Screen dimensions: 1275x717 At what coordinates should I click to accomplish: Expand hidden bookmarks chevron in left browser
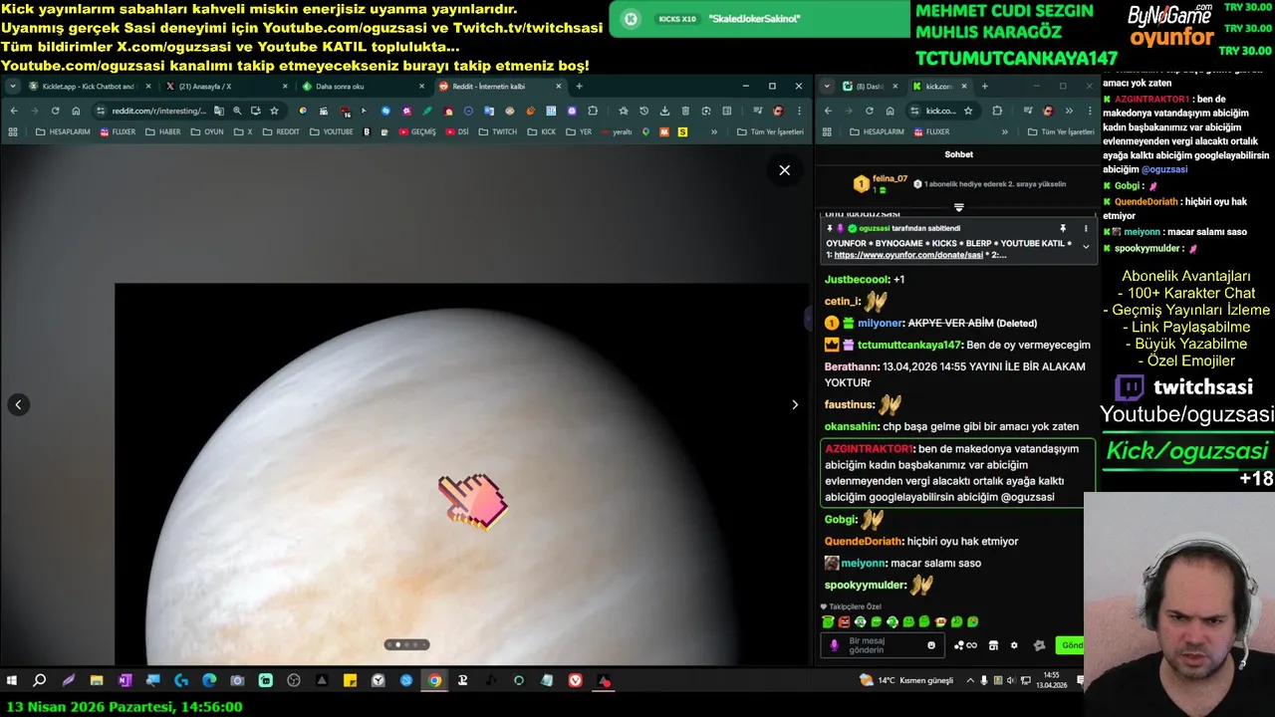[714, 131]
